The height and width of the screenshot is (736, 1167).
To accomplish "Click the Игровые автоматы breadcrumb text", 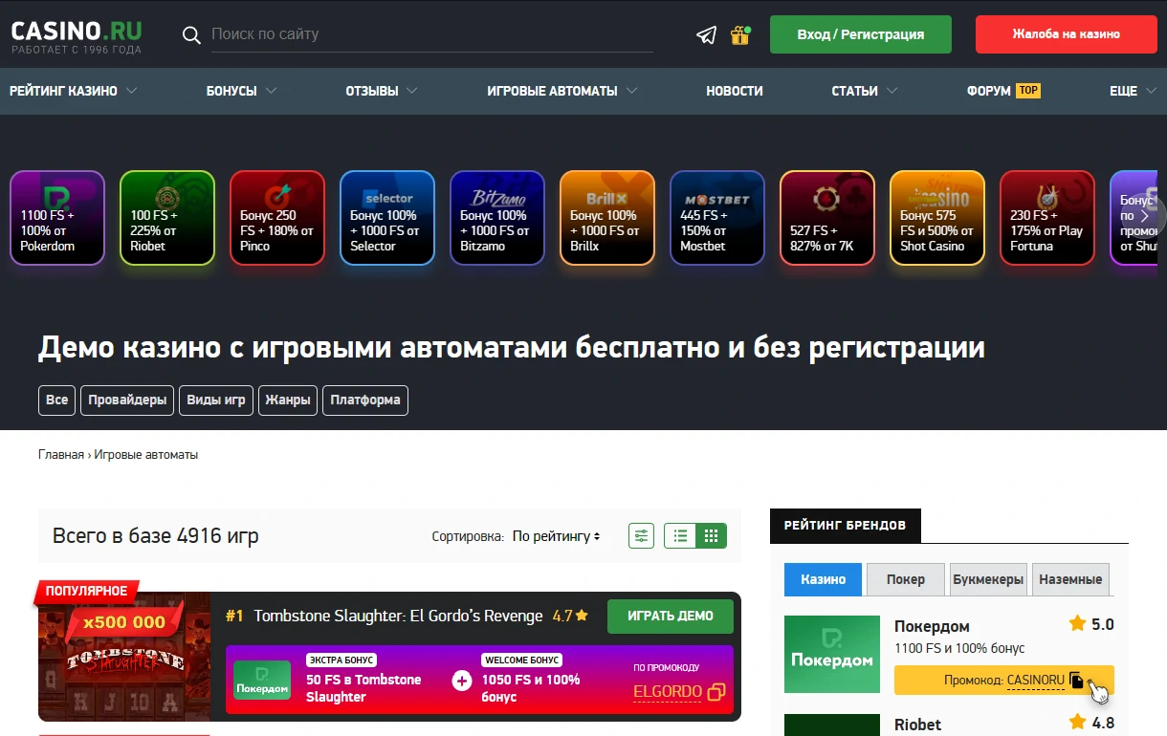I will pyautogui.click(x=146, y=455).
